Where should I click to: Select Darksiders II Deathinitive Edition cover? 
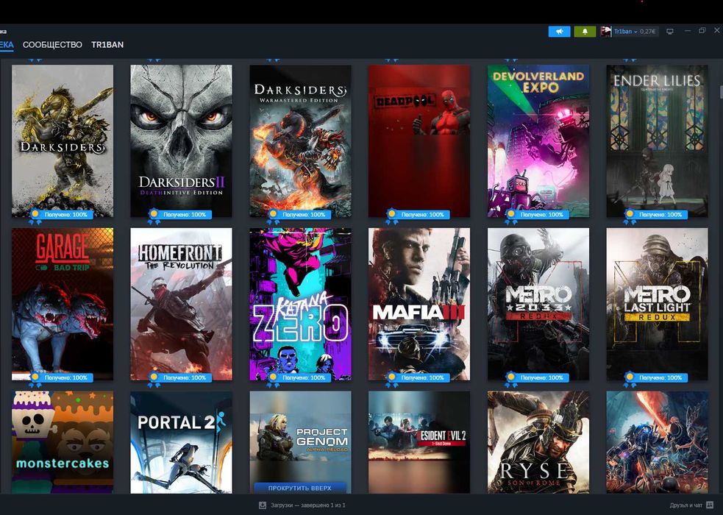point(181,141)
